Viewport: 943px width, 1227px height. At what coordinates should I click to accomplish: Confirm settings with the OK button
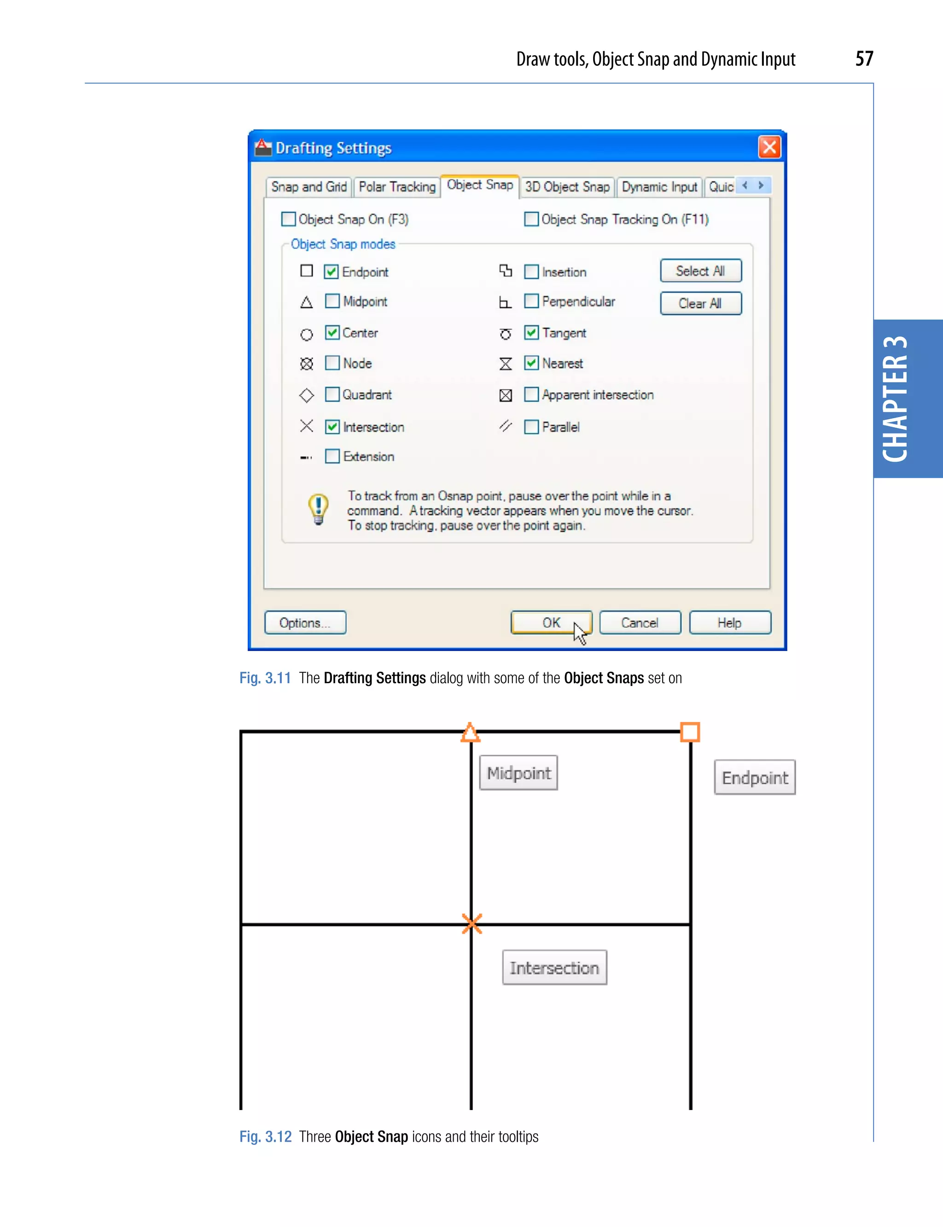point(551,622)
